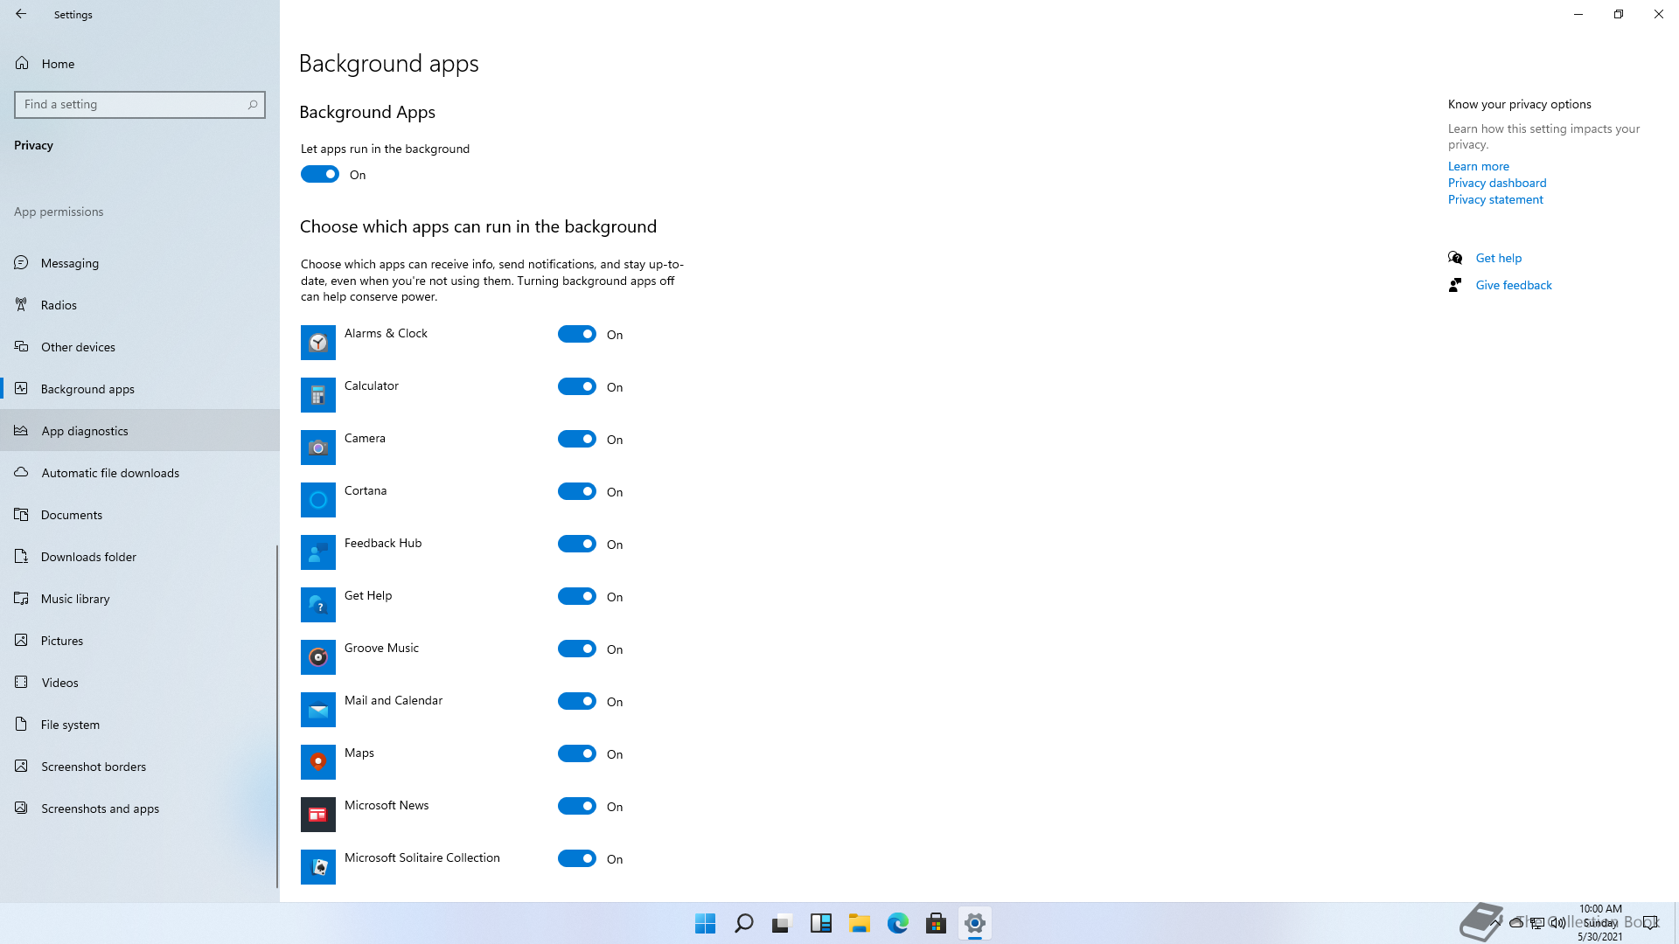Screen dimensions: 1679x944
Task: Click the Learn more link
Action: (x=1478, y=166)
